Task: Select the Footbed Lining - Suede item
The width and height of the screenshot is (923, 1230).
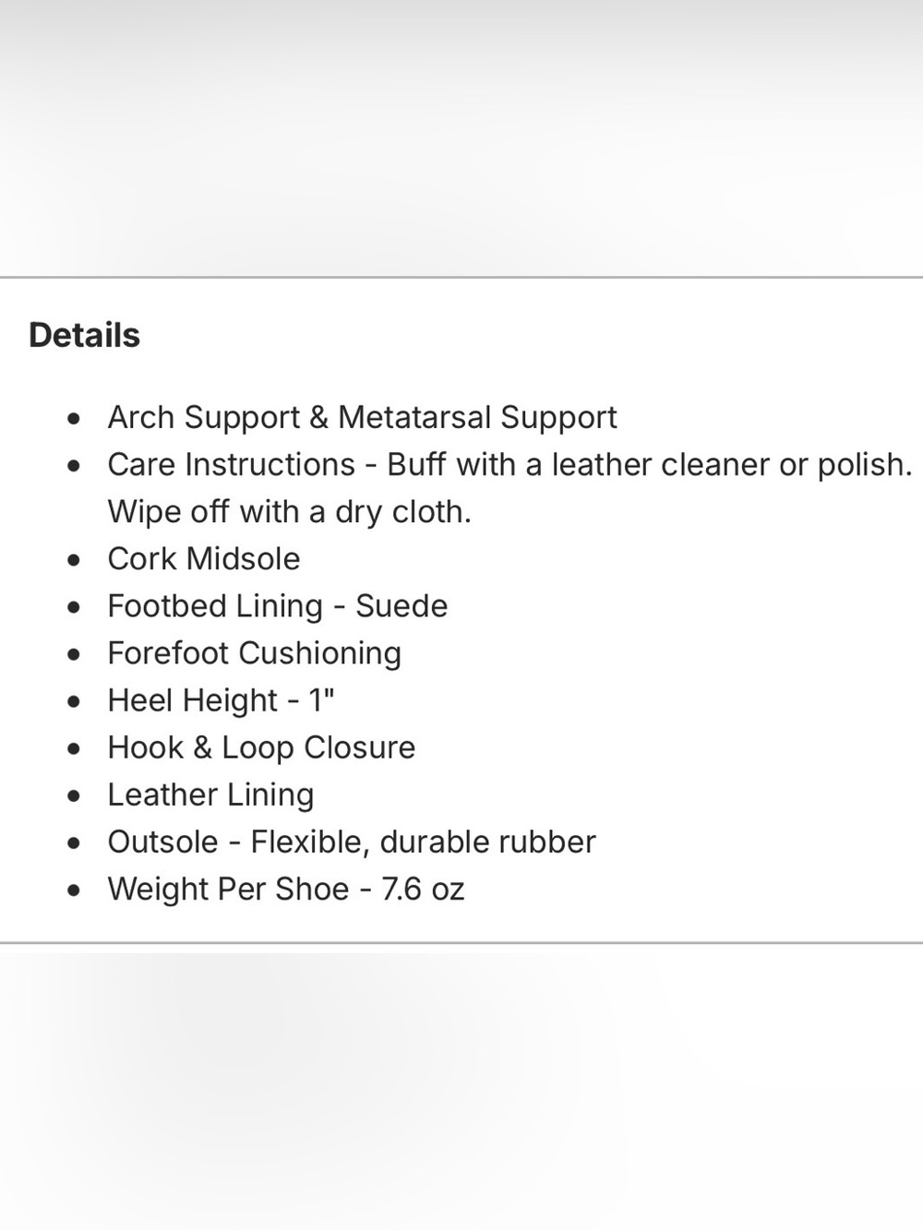Action: click(x=277, y=606)
